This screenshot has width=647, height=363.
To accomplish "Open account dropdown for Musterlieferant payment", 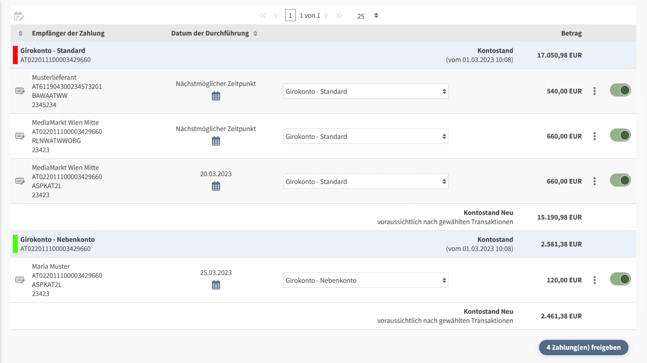I will [366, 91].
